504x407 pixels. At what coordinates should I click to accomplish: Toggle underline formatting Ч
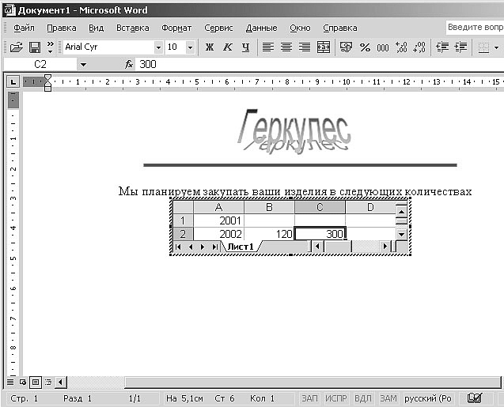[x=246, y=47]
